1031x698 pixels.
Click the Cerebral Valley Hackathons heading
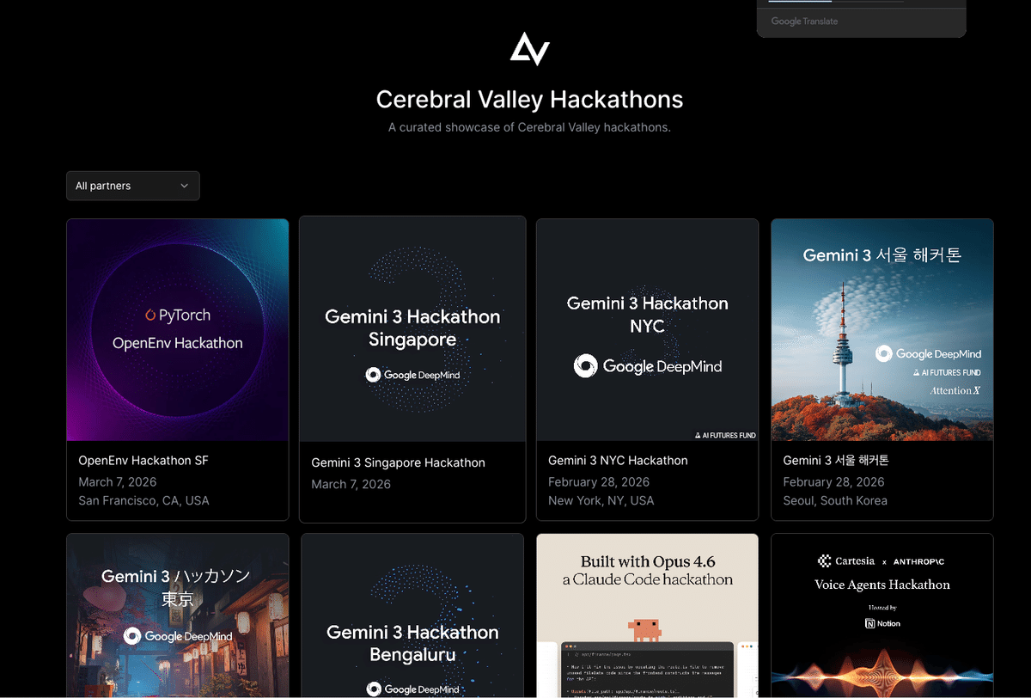coord(529,99)
